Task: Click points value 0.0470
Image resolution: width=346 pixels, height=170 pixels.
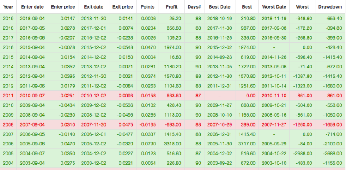Action: pyautogui.click(x=148, y=47)
